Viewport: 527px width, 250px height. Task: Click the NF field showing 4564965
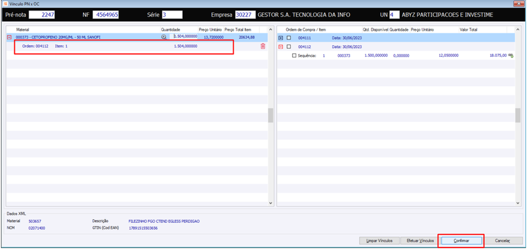(x=105, y=15)
